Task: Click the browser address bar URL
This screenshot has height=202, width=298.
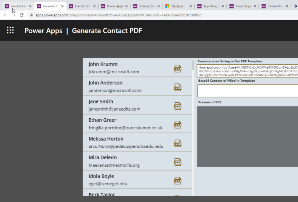Action: click(118, 15)
